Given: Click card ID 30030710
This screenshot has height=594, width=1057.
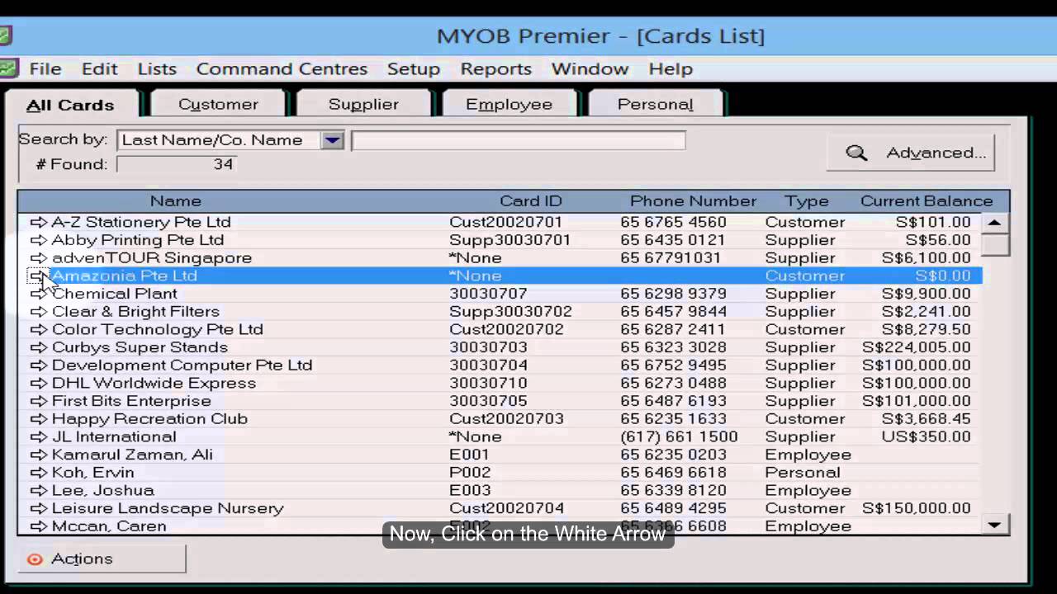Looking at the screenshot, I should 488,384.
